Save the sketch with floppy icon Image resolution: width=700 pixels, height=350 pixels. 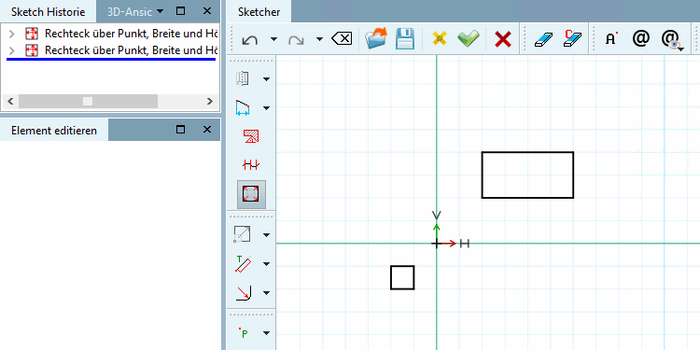pyautogui.click(x=405, y=39)
